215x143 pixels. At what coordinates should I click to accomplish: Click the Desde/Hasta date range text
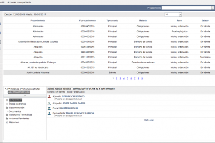25,15
